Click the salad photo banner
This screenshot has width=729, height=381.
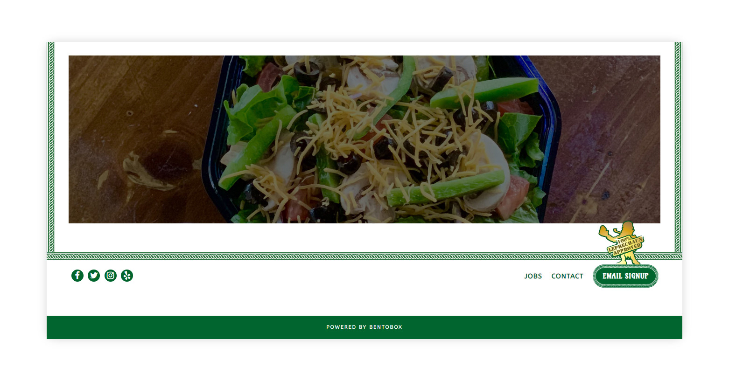click(x=364, y=139)
